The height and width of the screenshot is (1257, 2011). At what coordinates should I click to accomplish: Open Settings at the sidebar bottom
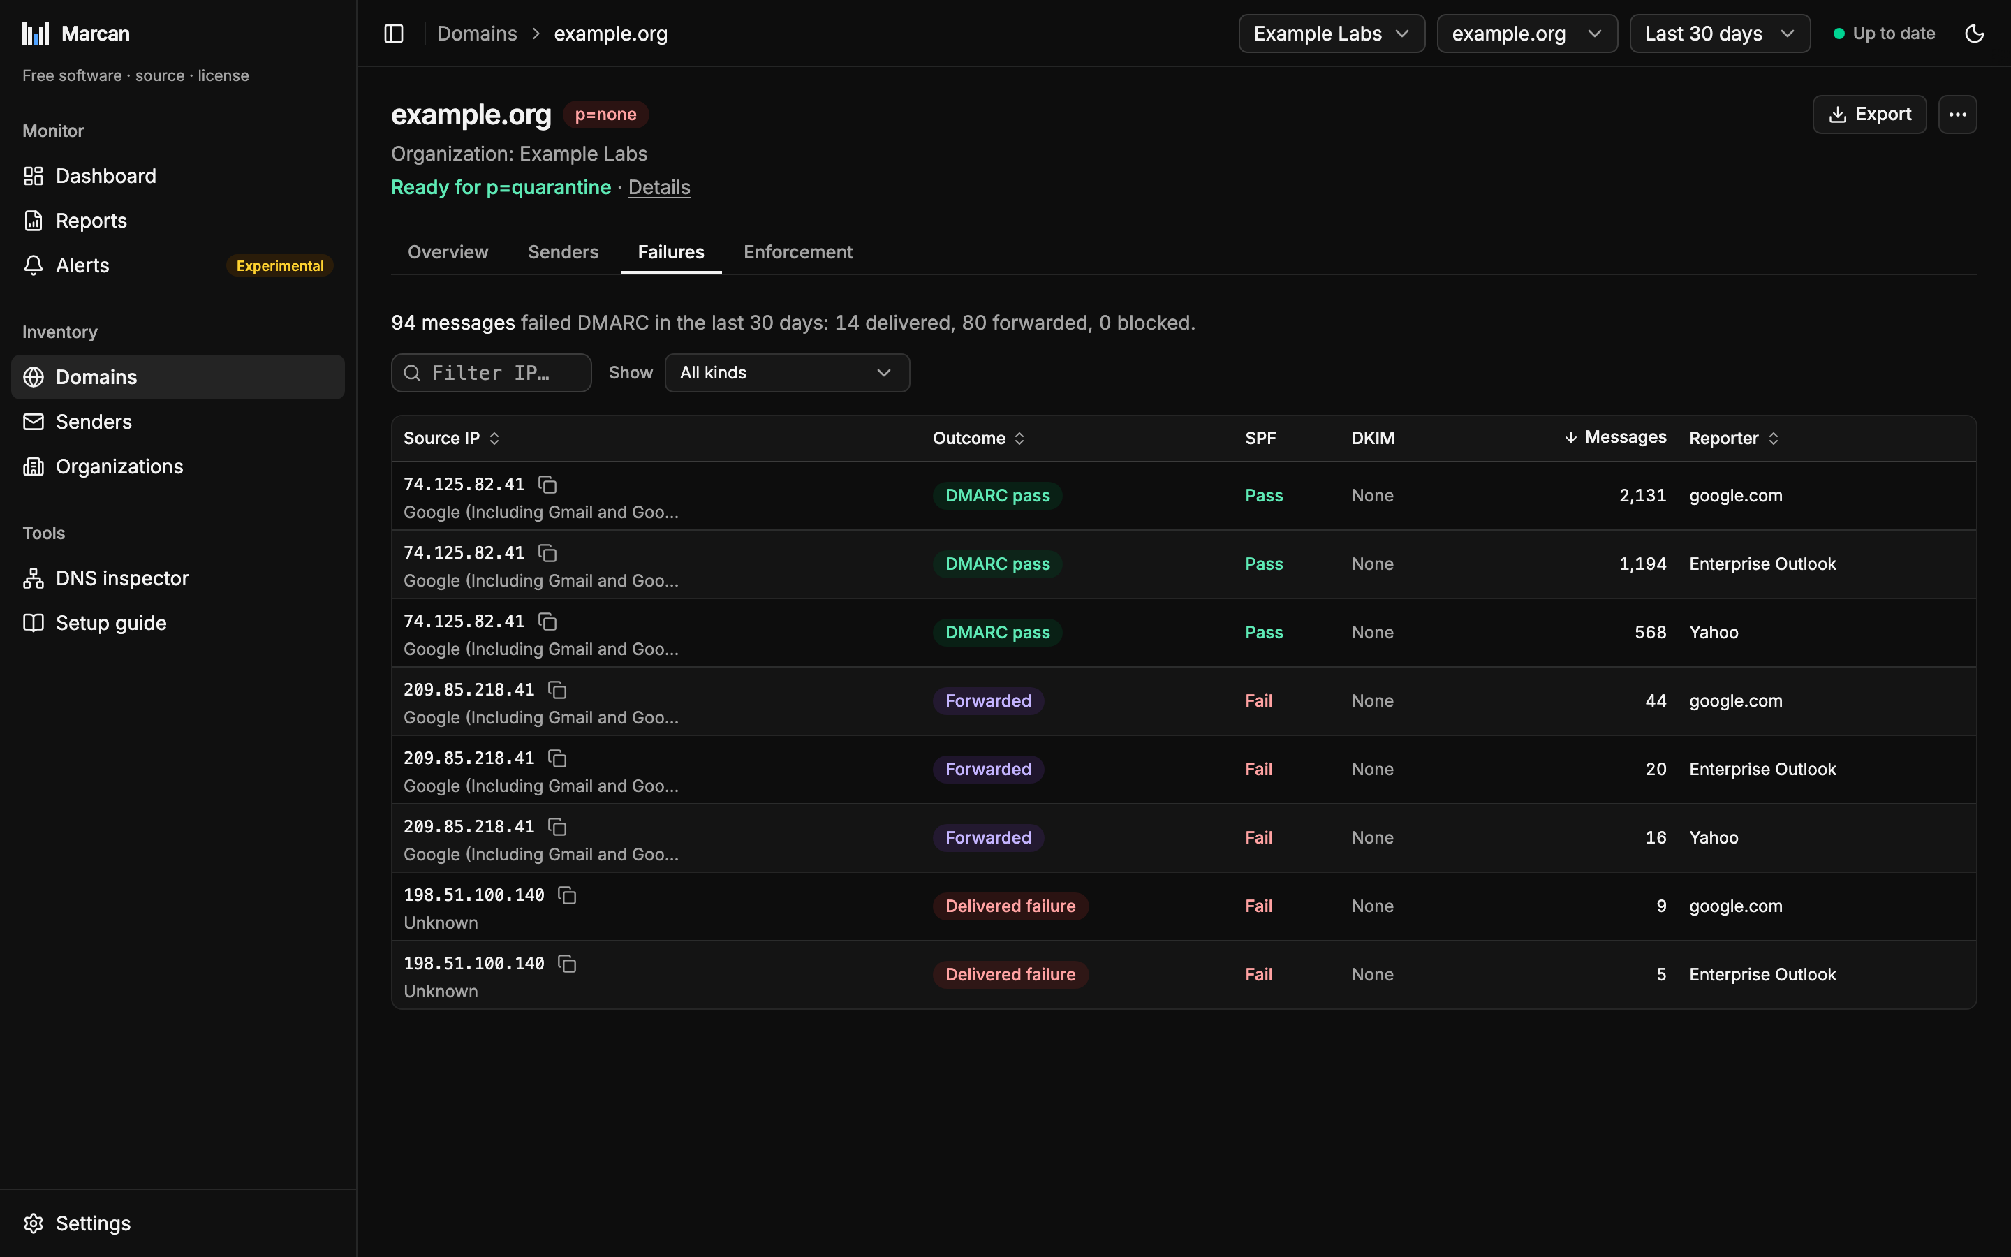pyautogui.click(x=178, y=1223)
